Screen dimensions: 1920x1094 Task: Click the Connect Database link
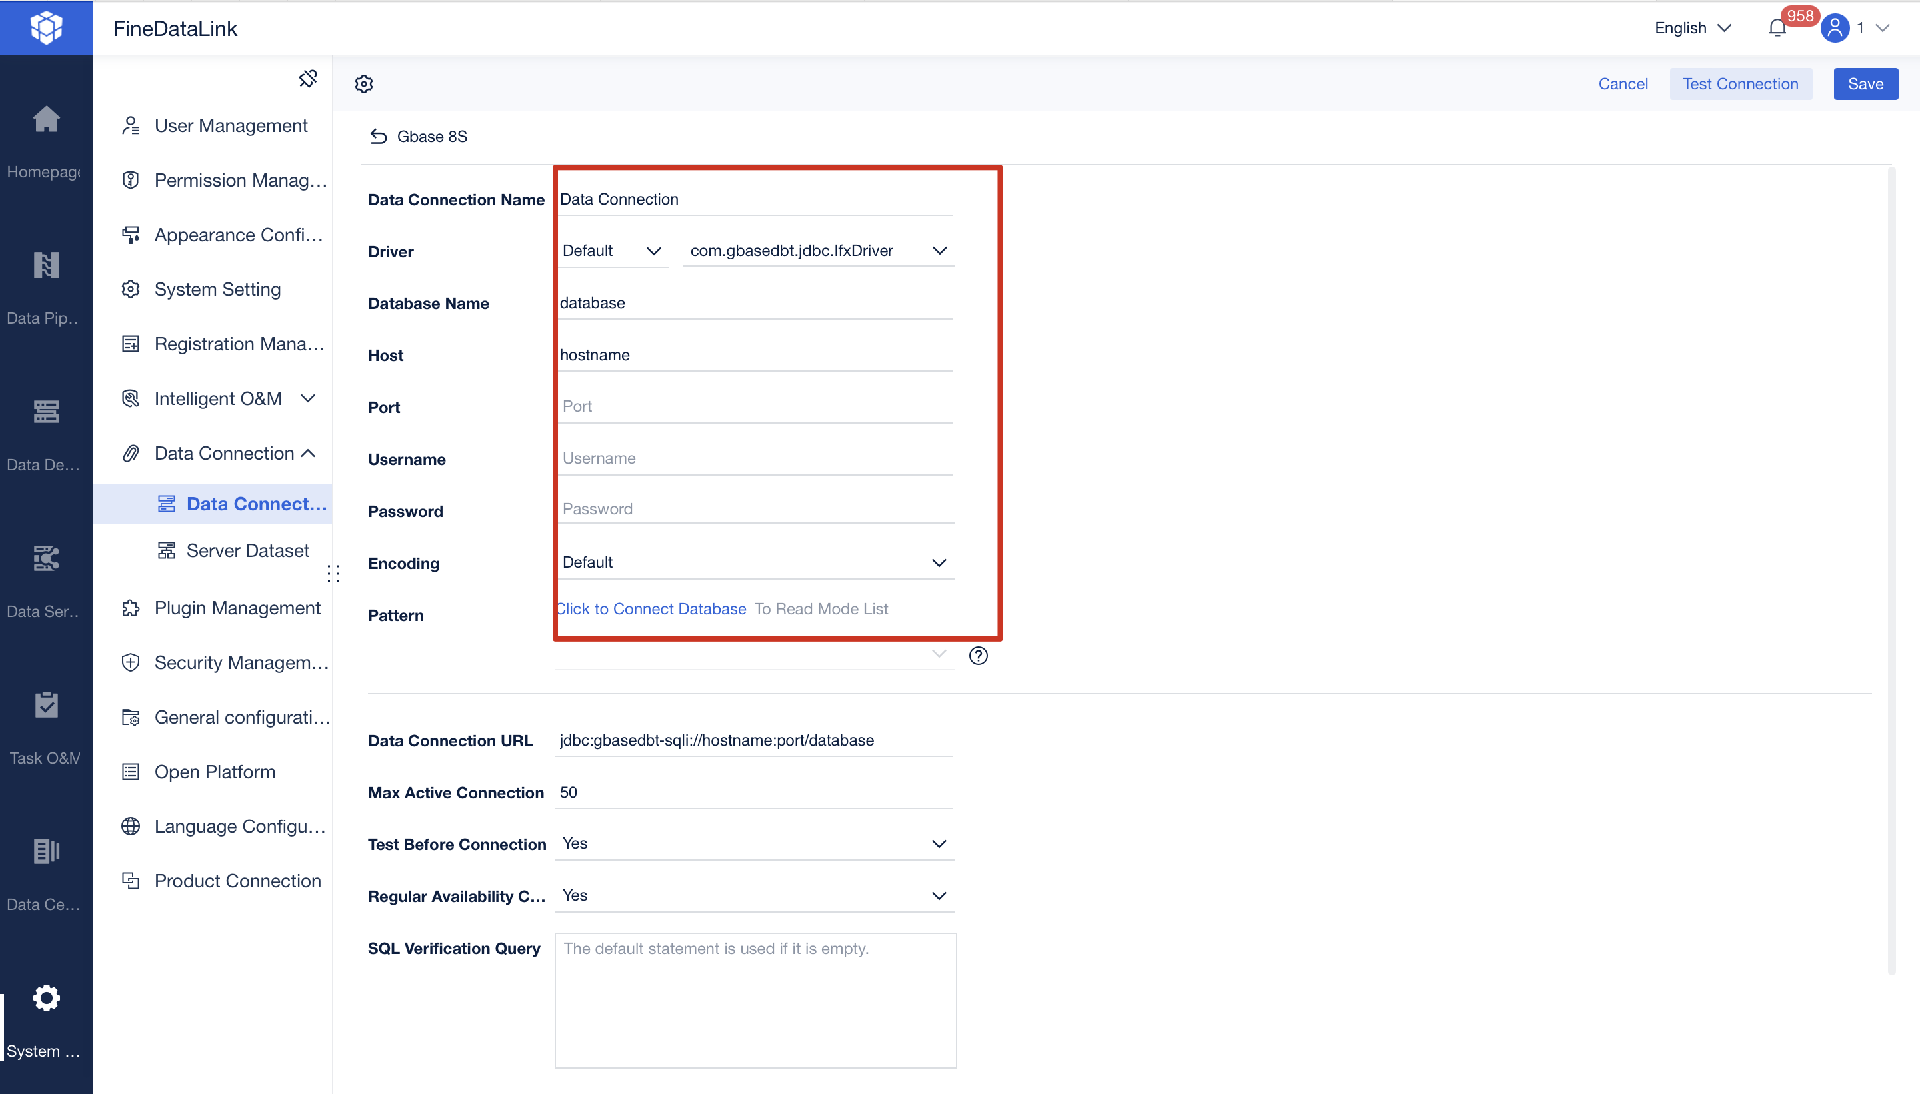(651, 608)
